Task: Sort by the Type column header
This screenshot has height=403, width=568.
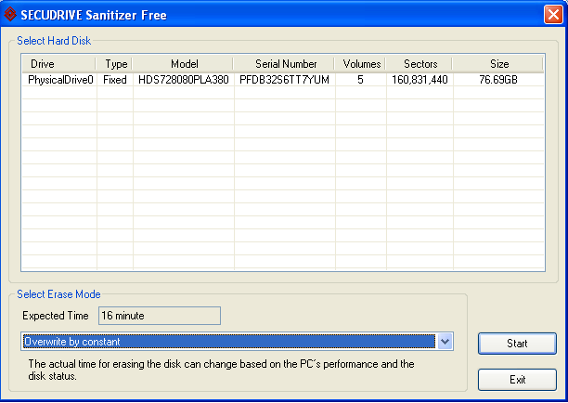Action: (114, 64)
